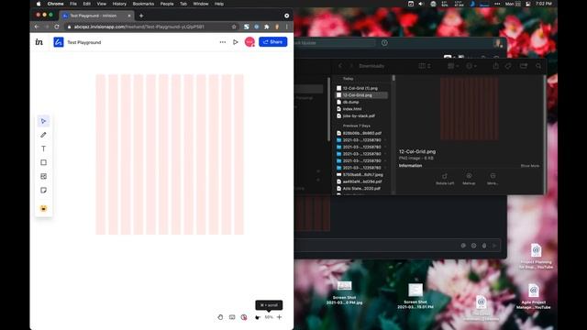Image resolution: width=587 pixels, height=330 pixels.
Task: Open Finder action menu dropdown
Action: click(471, 66)
